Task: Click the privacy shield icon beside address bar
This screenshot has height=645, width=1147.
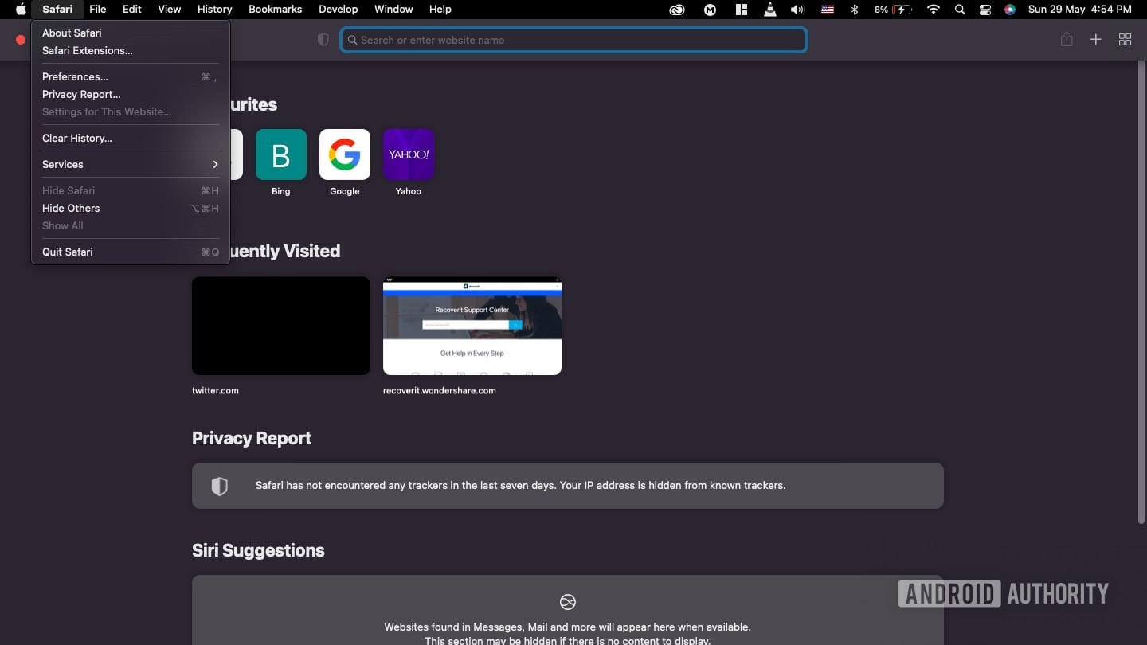Action: coord(323,40)
